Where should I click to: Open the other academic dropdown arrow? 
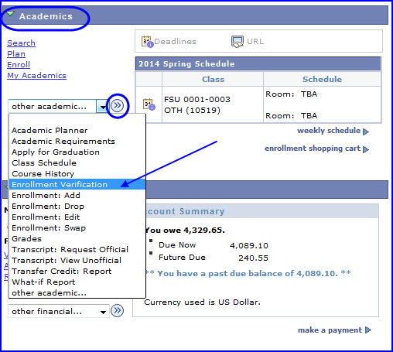[x=103, y=106]
